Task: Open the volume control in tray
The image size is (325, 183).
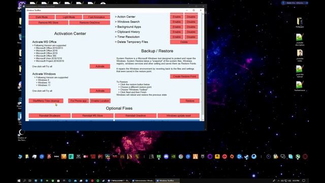Action: [289, 181]
